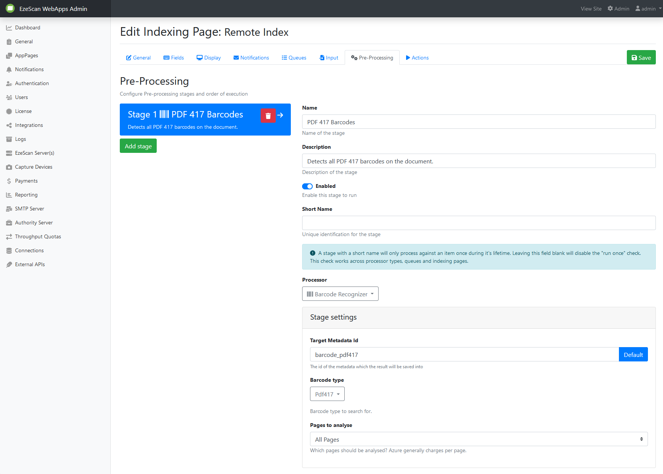Click the Integrations icon in sidebar
663x474 pixels.
pos(9,125)
